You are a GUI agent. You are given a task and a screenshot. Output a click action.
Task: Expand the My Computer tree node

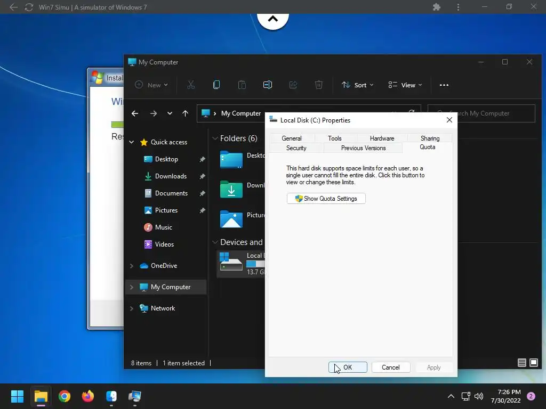coord(132,287)
